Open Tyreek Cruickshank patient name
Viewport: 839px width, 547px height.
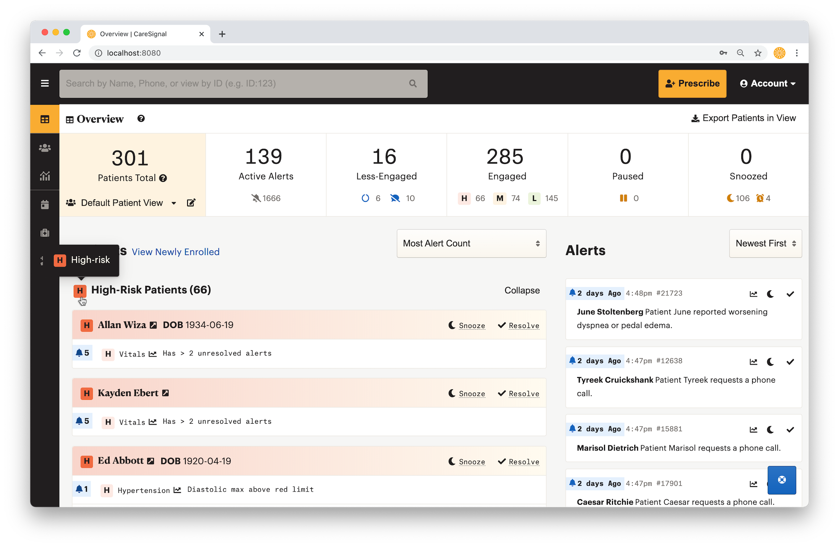(x=615, y=380)
